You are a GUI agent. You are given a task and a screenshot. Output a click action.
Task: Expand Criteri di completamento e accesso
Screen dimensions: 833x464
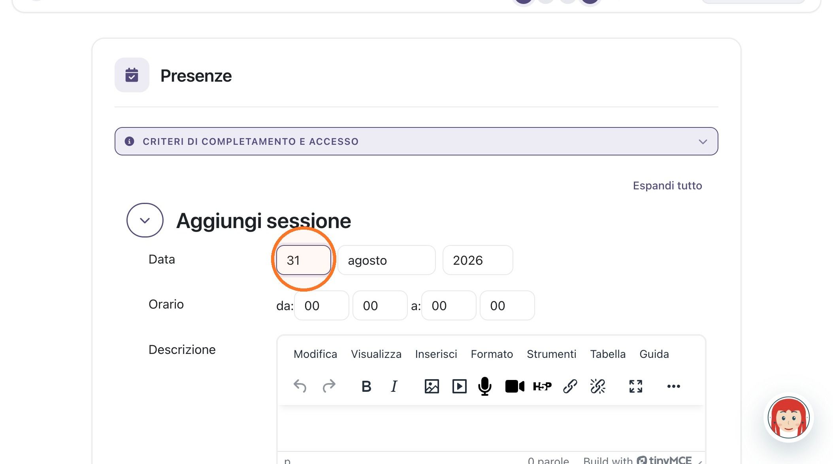(416, 141)
